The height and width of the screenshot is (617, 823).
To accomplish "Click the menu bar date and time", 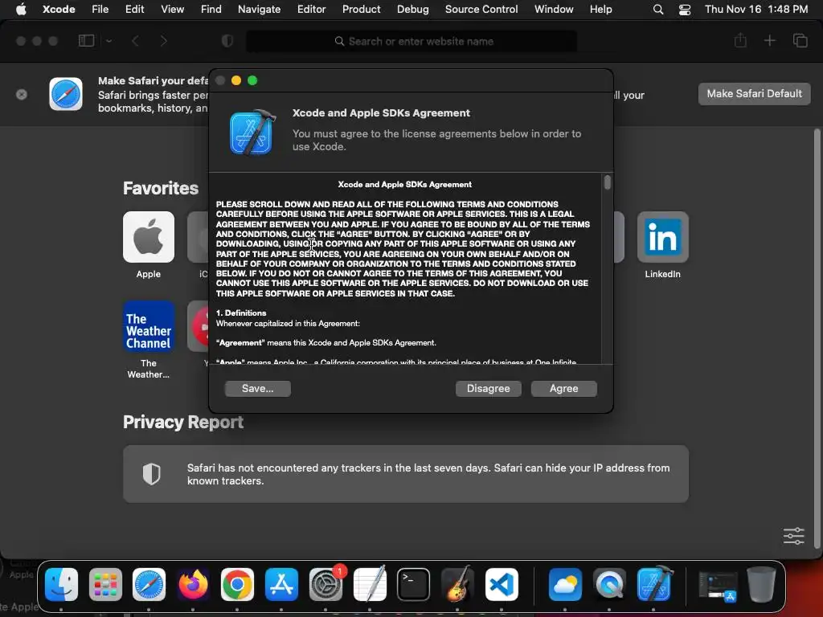I will click(x=756, y=9).
